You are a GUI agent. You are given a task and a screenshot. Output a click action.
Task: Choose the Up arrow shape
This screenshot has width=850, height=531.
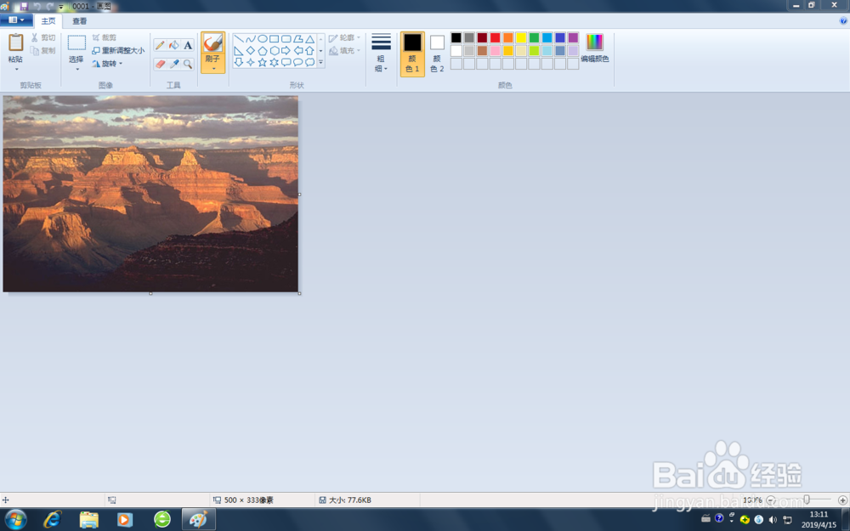tap(309, 51)
